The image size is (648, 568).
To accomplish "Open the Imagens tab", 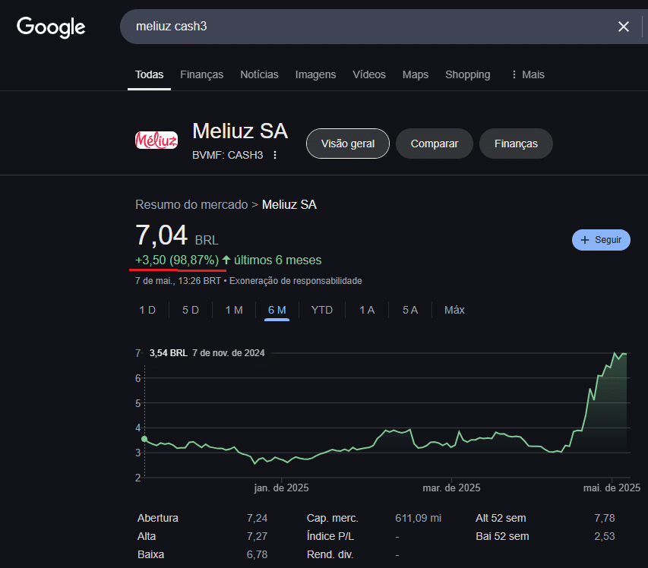I will [x=315, y=74].
